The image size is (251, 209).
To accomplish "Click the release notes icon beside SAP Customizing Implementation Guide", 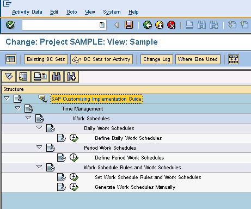I will click(x=43, y=99).
